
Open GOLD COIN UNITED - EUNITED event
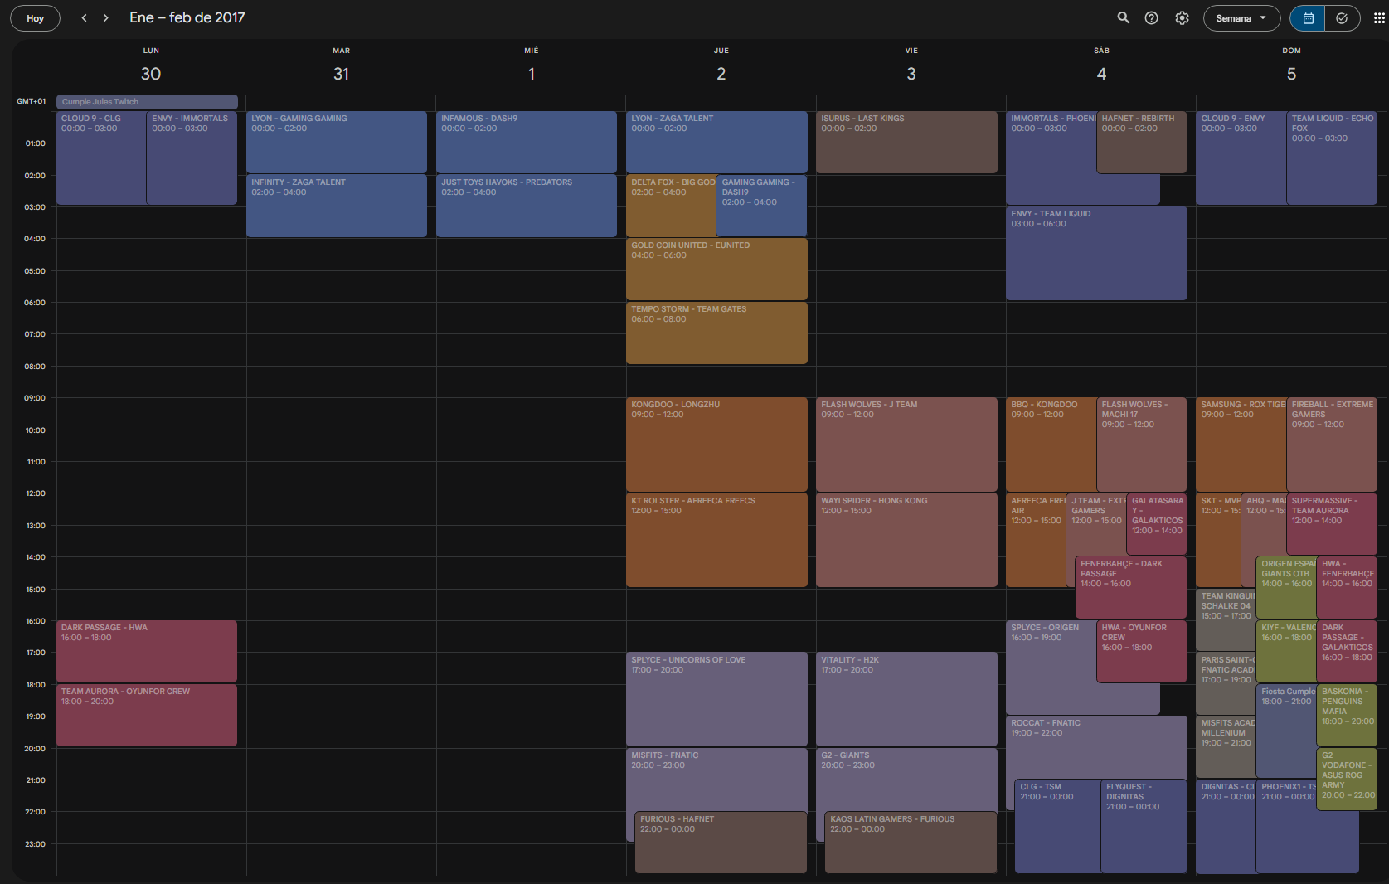(716, 269)
